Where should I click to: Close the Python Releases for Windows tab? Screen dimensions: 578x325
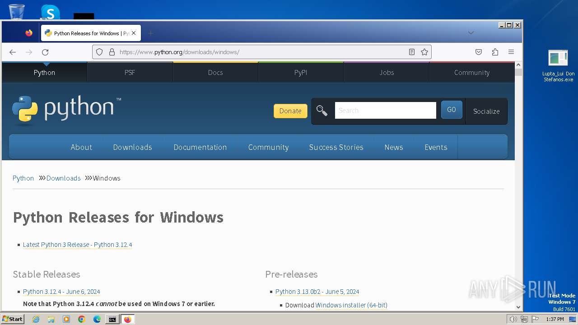tap(134, 33)
